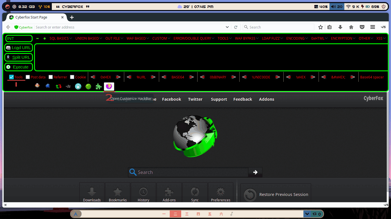The height and width of the screenshot is (219, 391).
Task: Open the hamburger menu
Action: tap(373, 27)
